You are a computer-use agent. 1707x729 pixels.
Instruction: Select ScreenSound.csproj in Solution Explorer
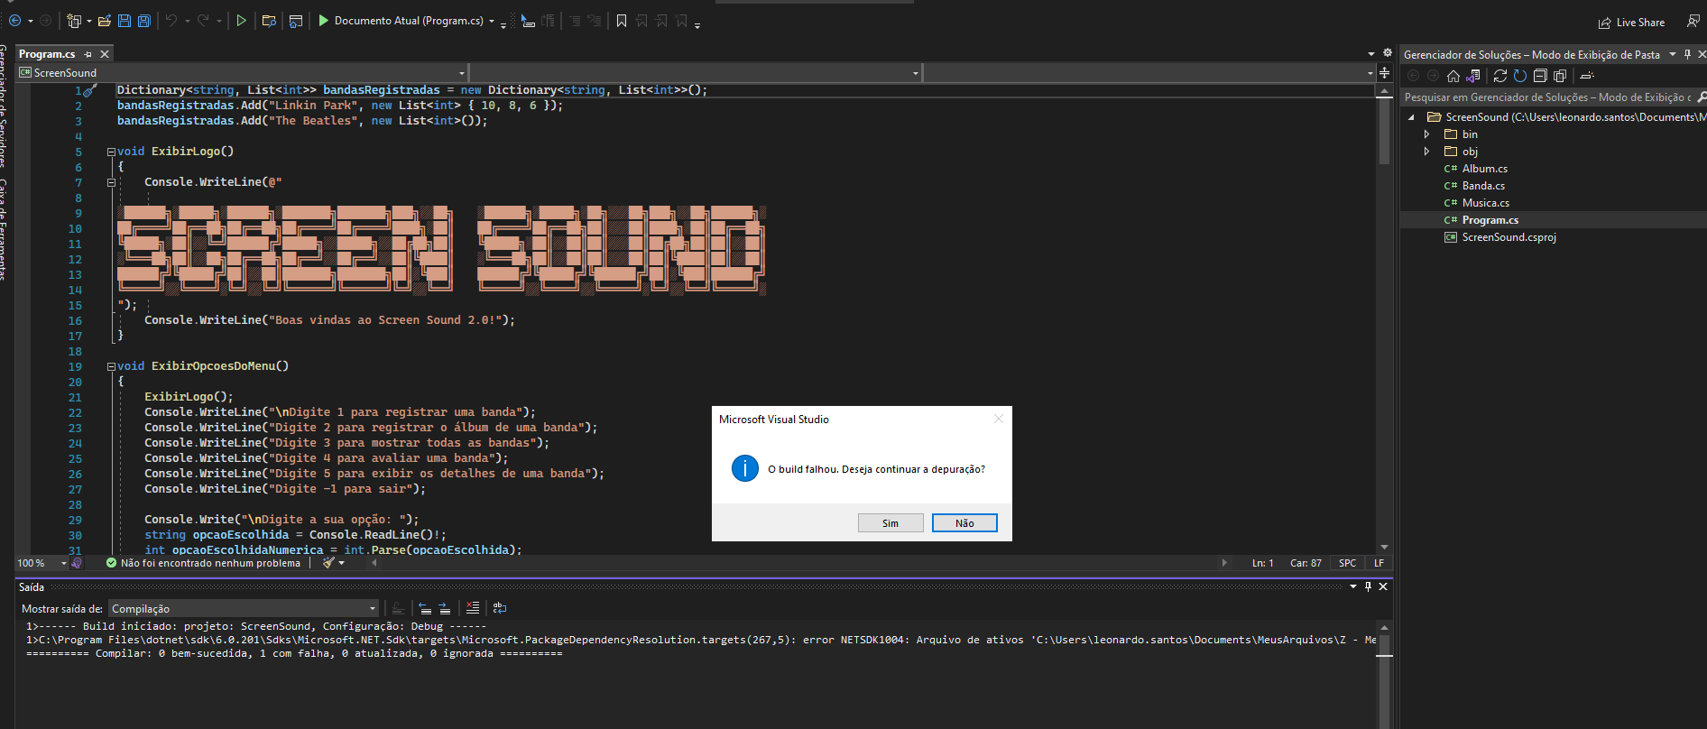pos(1509,237)
